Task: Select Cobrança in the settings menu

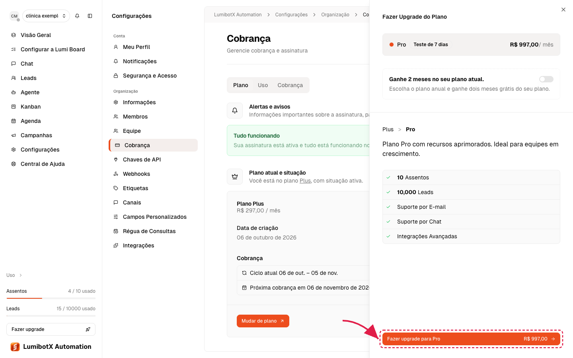Action: coord(153,145)
